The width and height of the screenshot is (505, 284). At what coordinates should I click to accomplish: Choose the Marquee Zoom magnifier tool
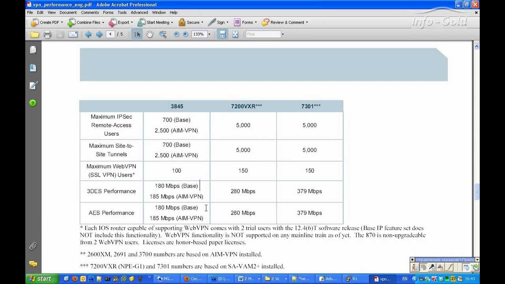point(163,34)
